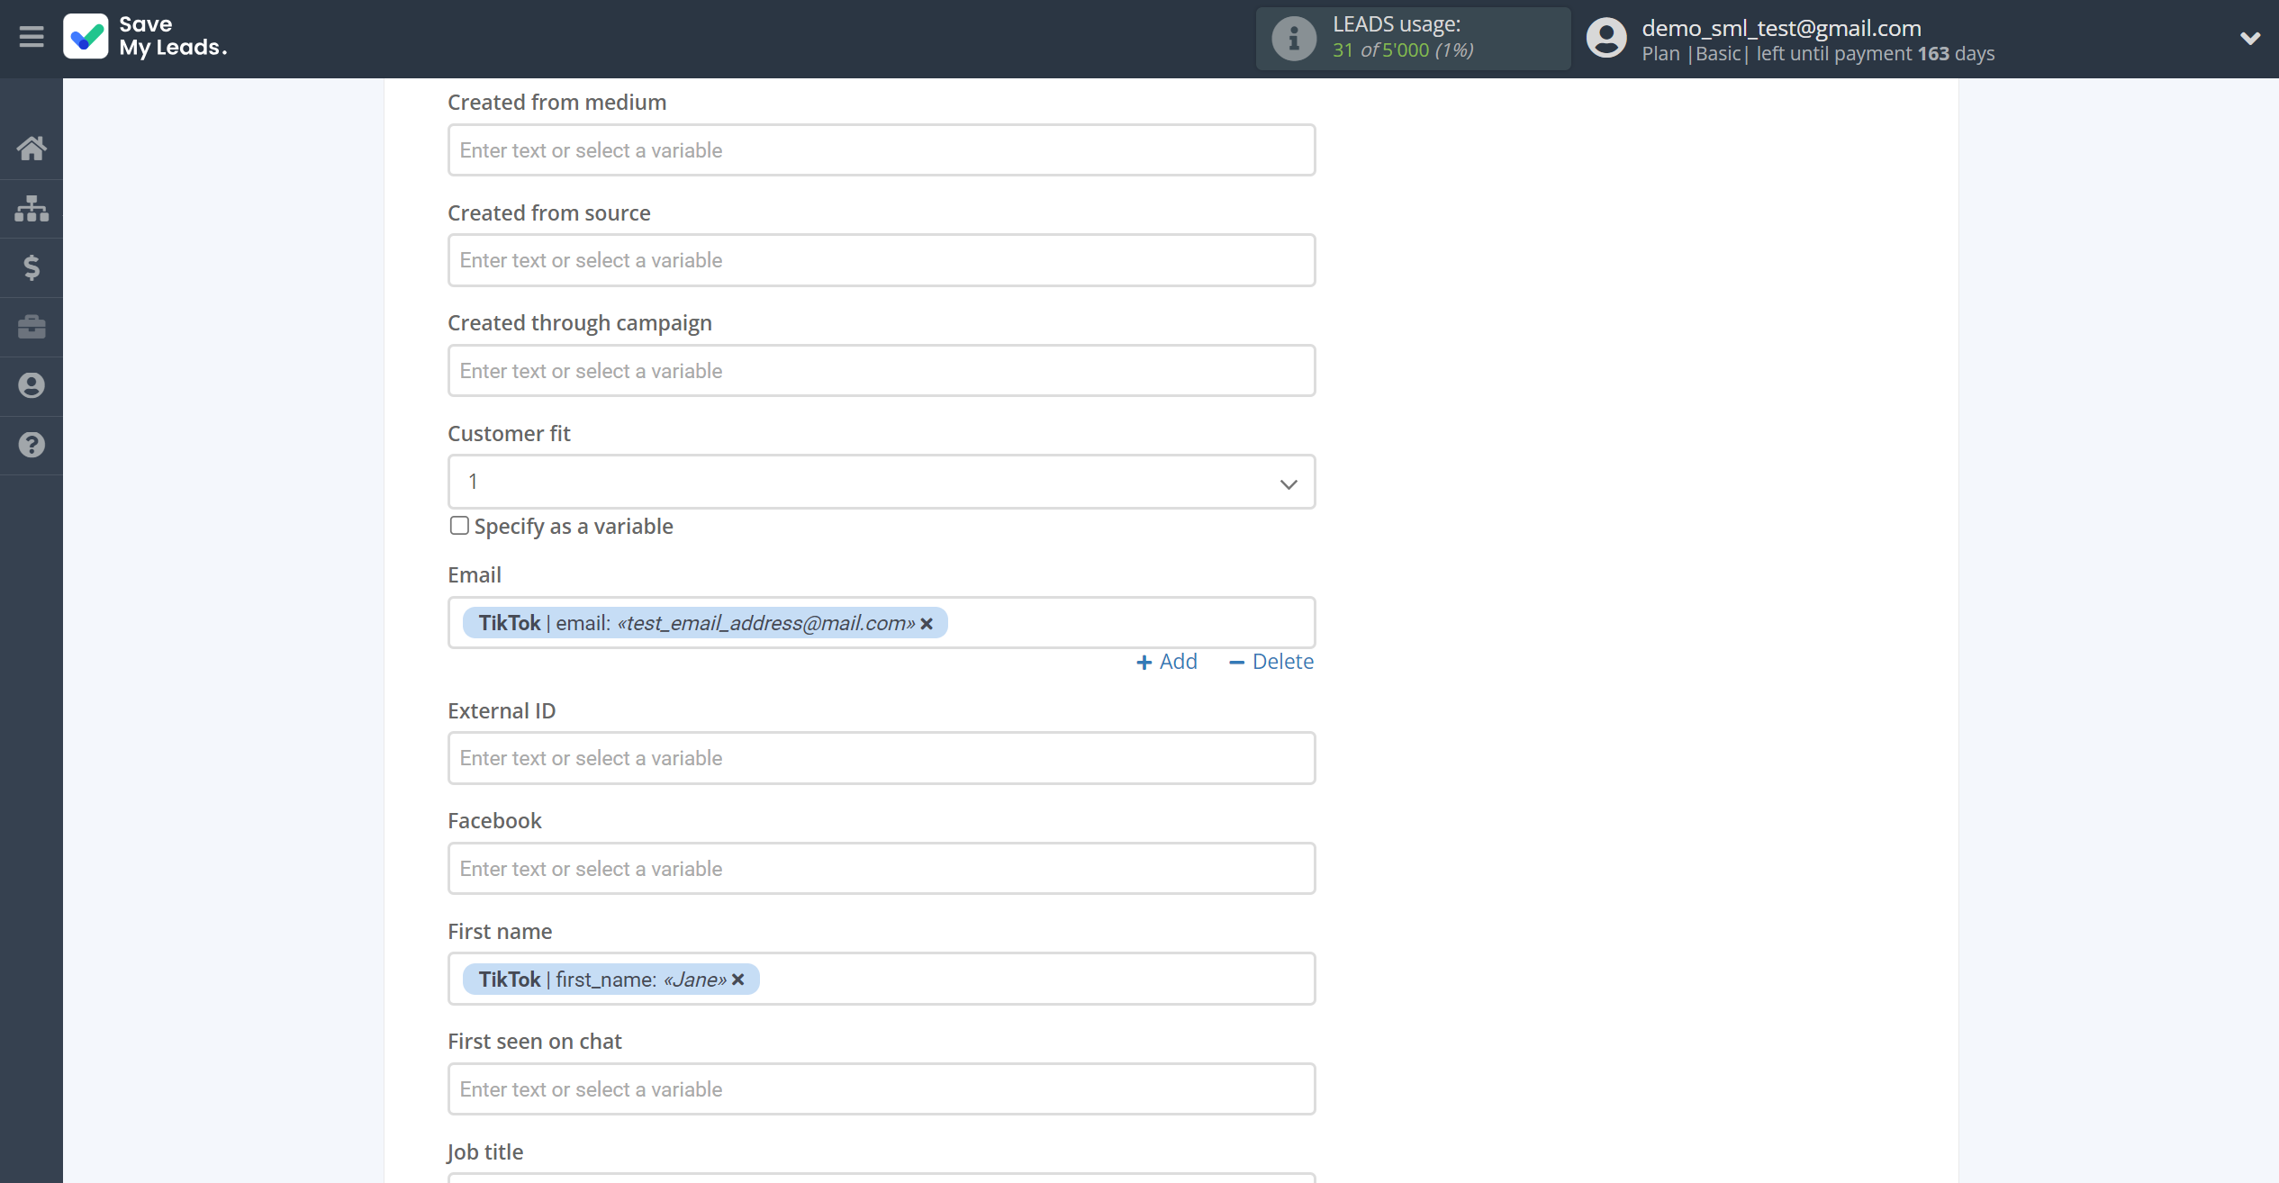Focus the External ID field

(x=882, y=758)
